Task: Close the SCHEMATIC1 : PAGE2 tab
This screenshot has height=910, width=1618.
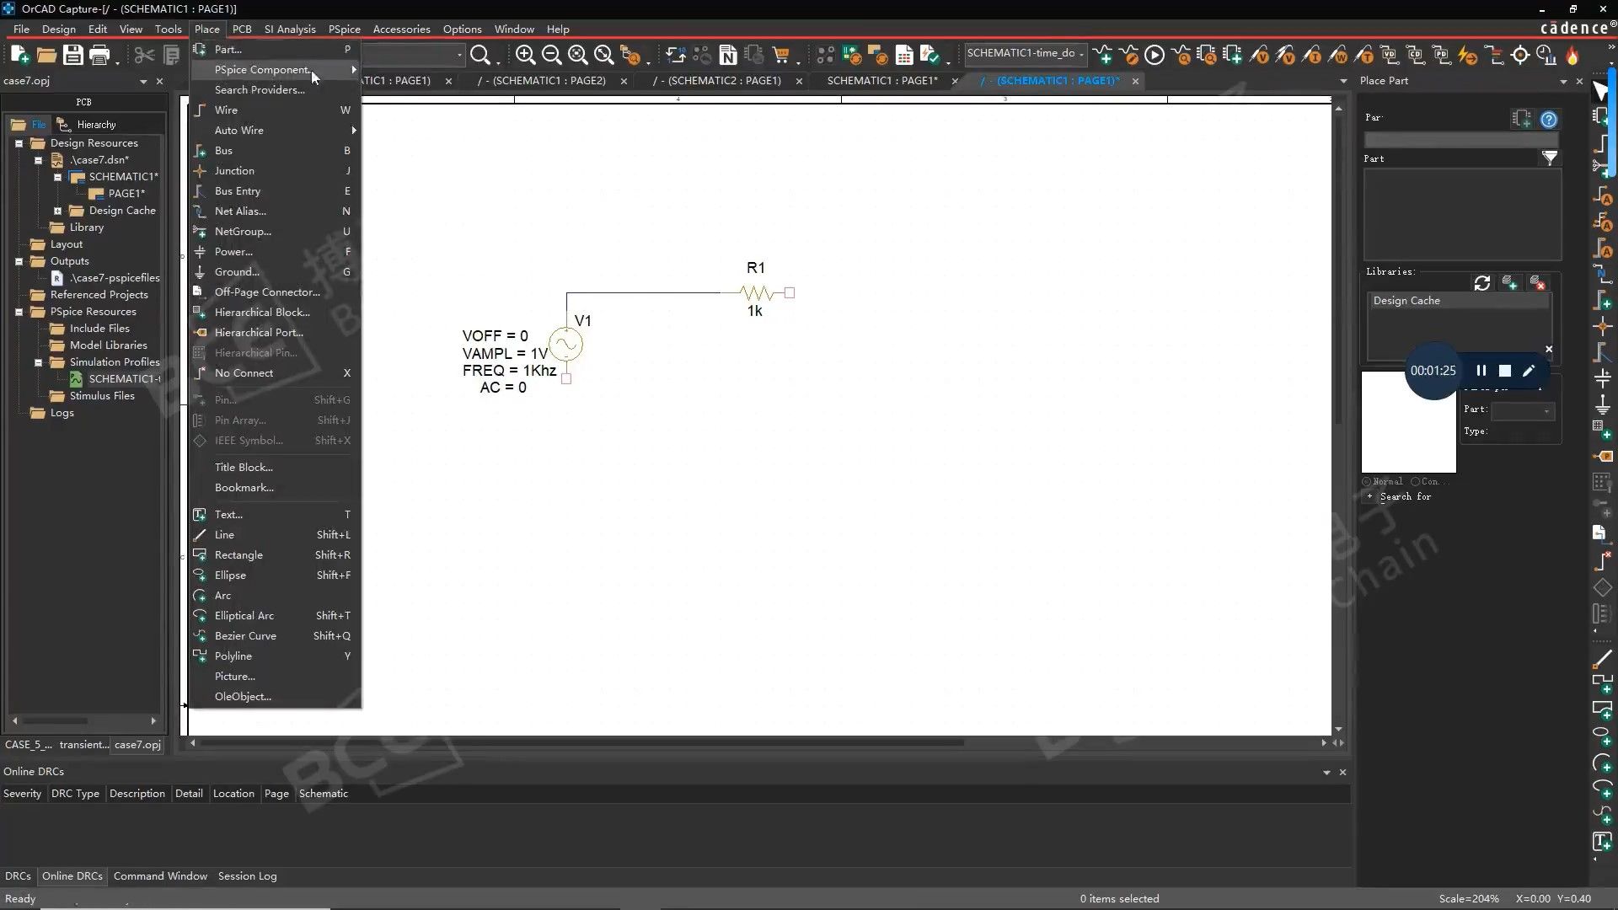Action: pyautogui.click(x=624, y=81)
